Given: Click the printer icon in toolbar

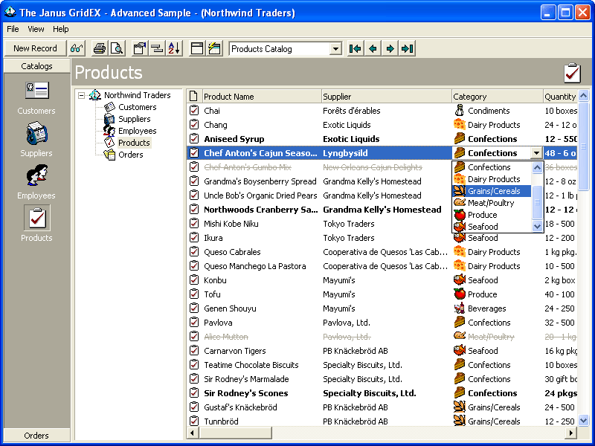Looking at the screenshot, I should 99,48.
